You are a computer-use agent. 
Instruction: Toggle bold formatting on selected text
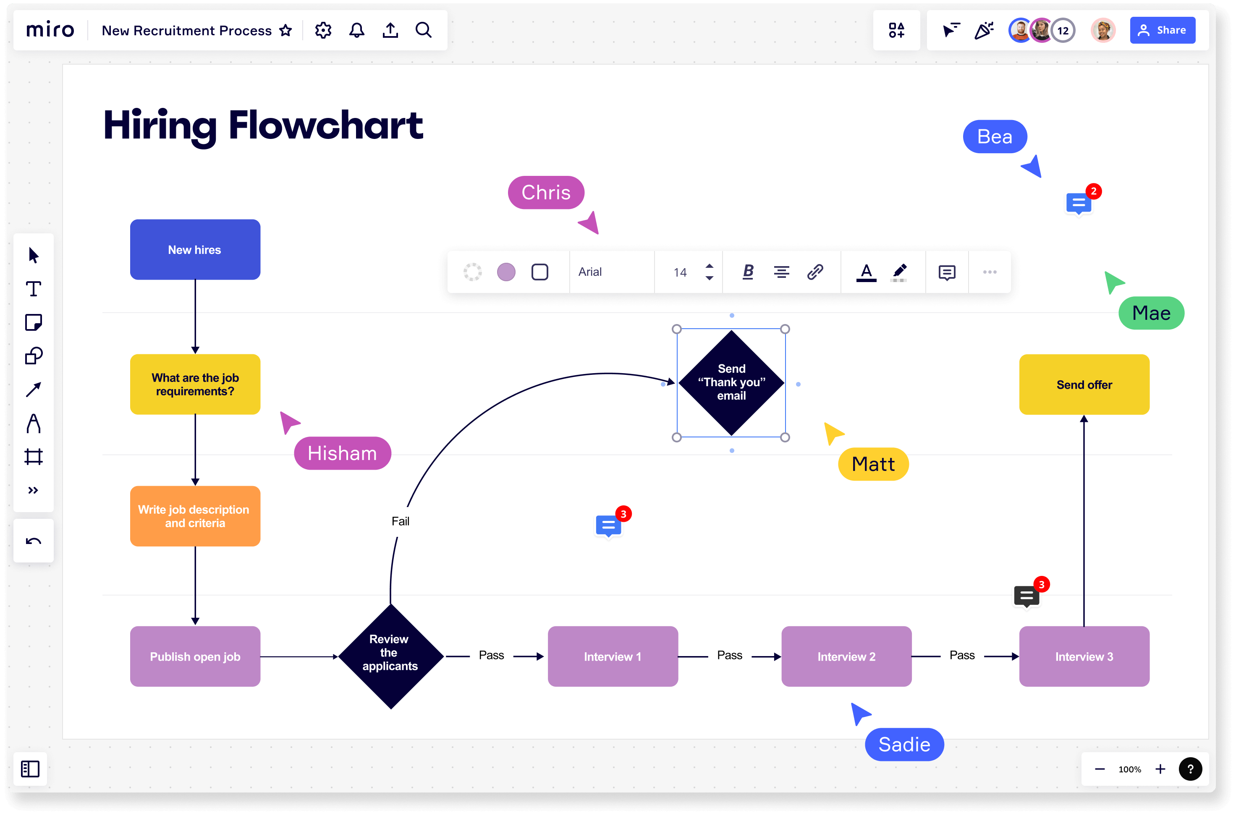pos(747,272)
